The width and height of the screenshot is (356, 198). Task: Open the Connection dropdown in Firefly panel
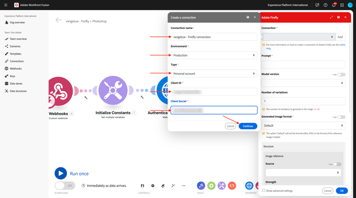point(298,37)
